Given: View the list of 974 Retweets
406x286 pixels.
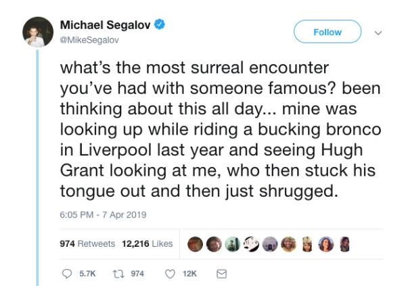Looking at the screenshot, I should pos(86,243).
